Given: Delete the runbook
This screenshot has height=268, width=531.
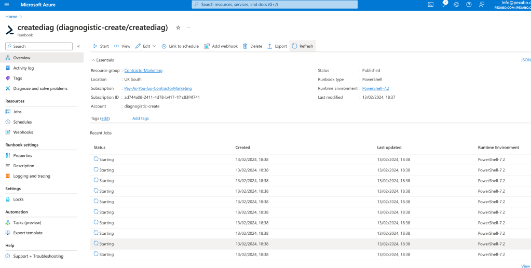Looking at the screenshot, I should tap(253, 46).
